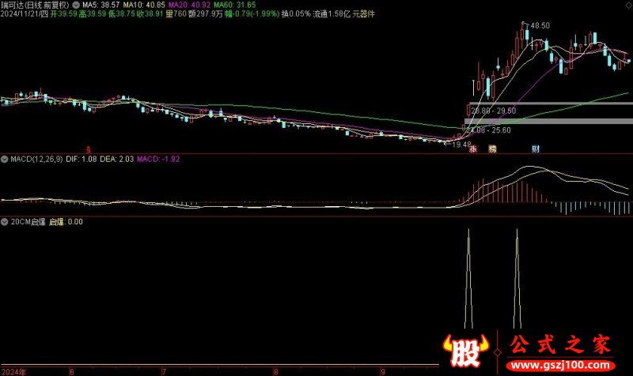Select the 48.50 high price label
Viewport: 633px width, 376px height.
540,26
